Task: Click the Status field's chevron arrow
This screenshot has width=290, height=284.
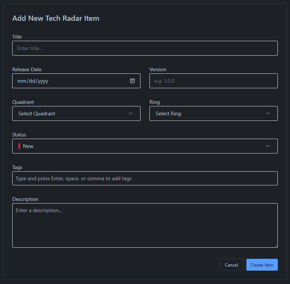Action: pos(268,146)
